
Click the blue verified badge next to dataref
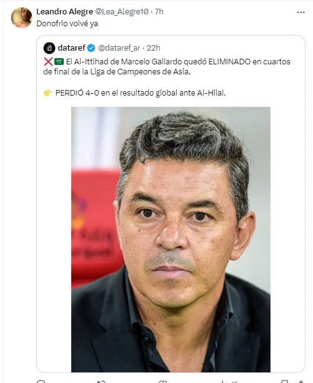(91, 48)
